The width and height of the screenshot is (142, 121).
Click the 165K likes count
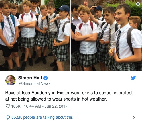[x=16, y=106]
